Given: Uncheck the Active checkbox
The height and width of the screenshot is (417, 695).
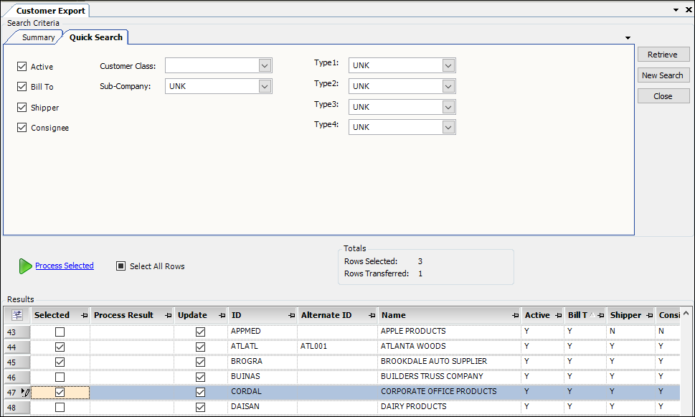Looking at the screenshot, I should click(x=22, y=67).
